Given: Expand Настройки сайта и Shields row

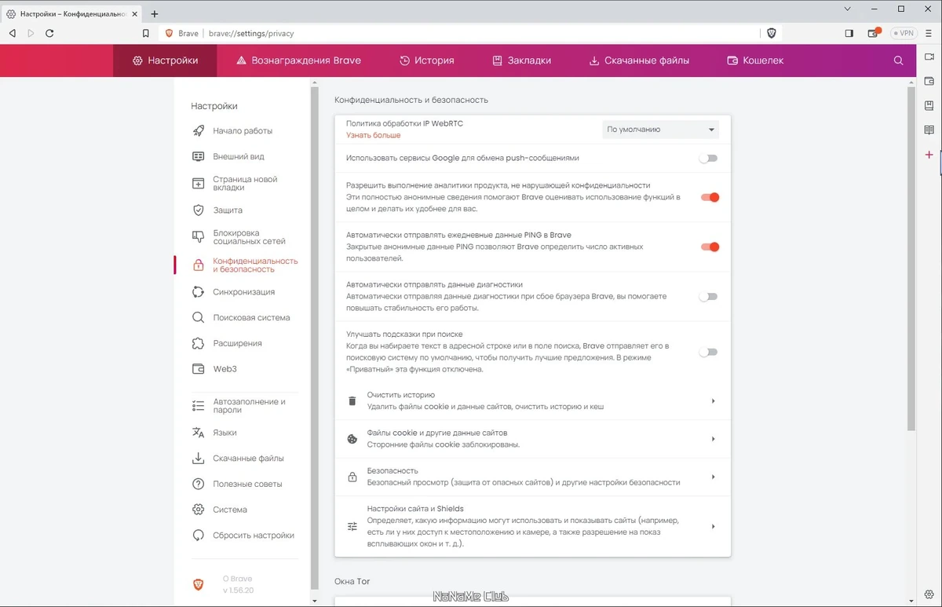Looking at the screenshot, I should (x=532, y=526).
